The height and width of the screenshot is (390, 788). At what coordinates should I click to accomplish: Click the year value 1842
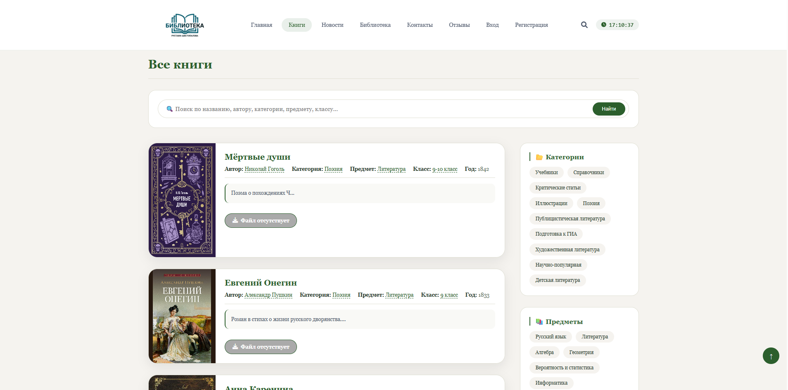coord(483,169)
